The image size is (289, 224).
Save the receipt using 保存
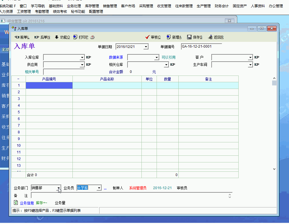click(195, 37)
